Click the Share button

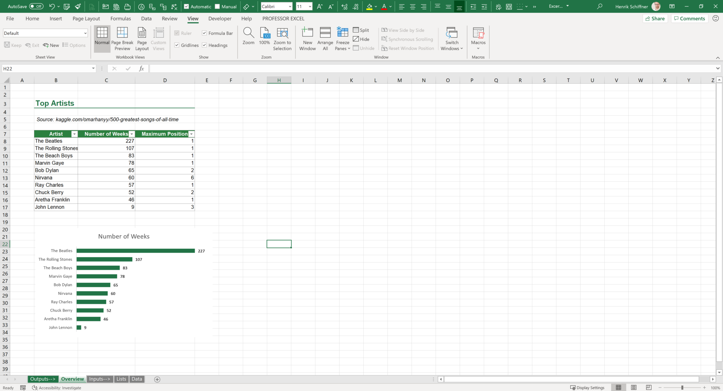tap(655, 18)
